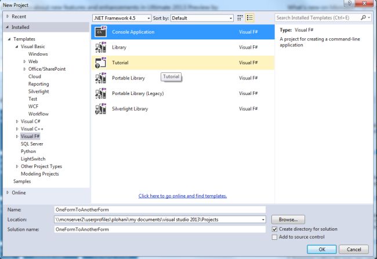
Task: Click the Tutorial template icon
Action: 100,63
